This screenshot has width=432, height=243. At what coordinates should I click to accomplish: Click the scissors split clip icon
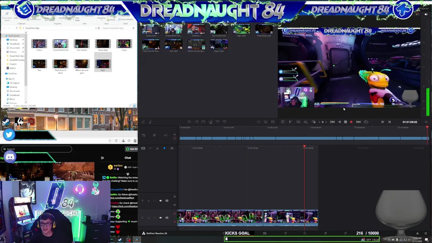tap(157, 148)
